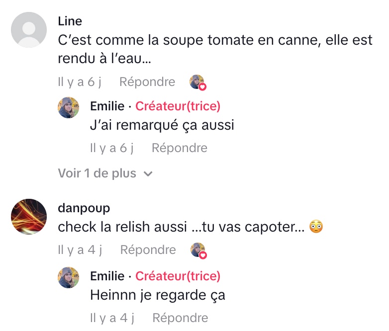Click the "Voir 1 de plus" text
389x331 pixels.
point(97,173)
